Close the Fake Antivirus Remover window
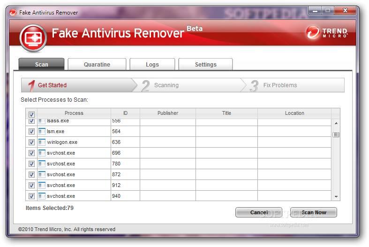The image size is (369, 247). coord(345,11)
